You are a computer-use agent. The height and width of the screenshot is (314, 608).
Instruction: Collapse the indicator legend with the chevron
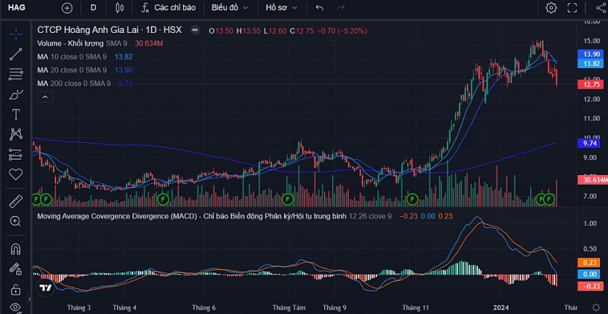(x=45, y=97)
